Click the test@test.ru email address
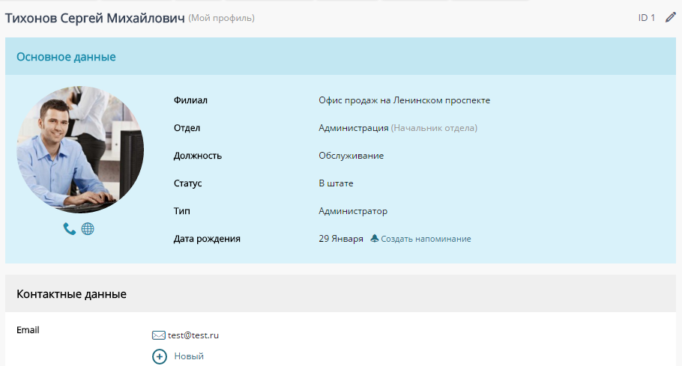Screen dimensions: 682x366 193,335
